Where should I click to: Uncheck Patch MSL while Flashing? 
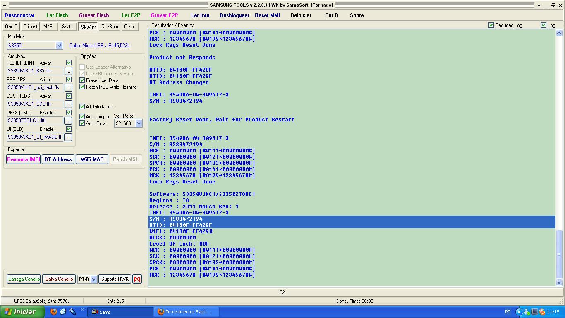[82, 87]
